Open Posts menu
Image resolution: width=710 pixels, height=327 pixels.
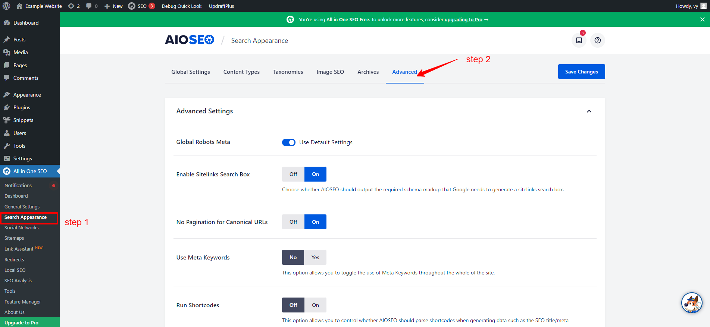(30, 40)
